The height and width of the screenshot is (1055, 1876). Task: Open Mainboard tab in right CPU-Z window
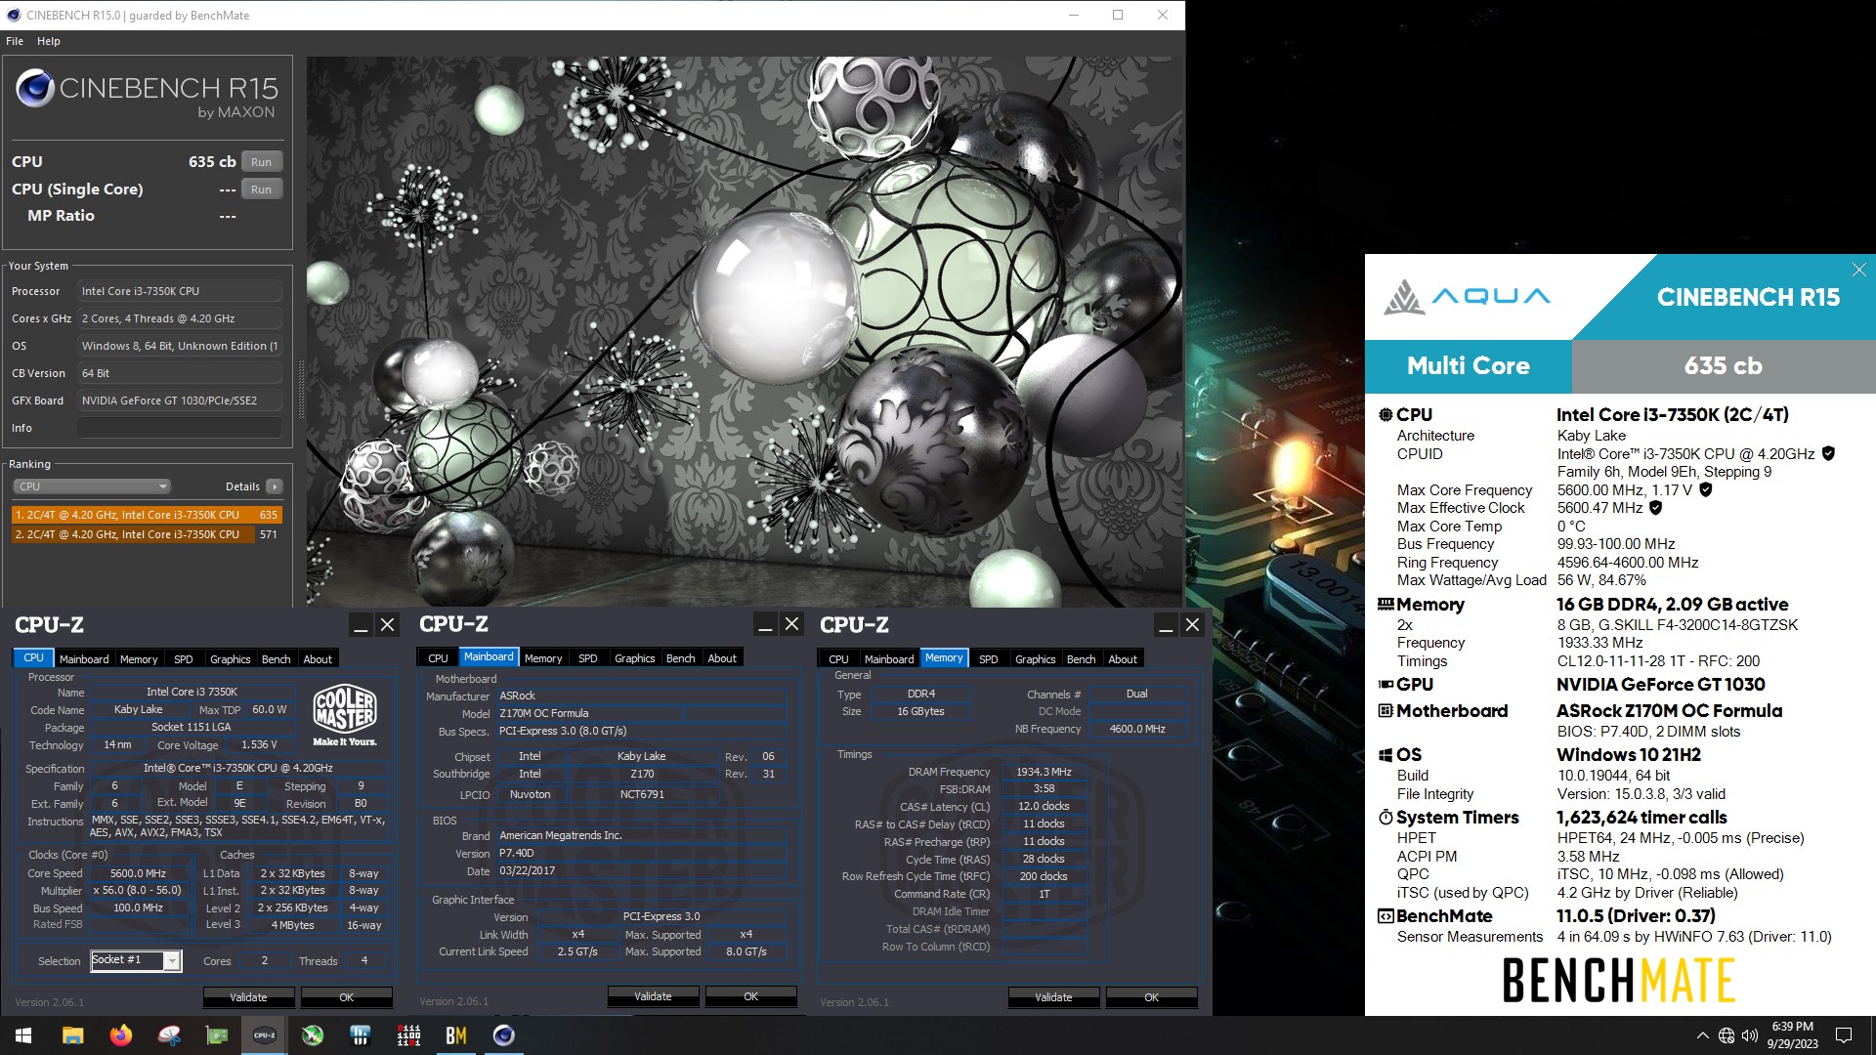click(889, 659)
